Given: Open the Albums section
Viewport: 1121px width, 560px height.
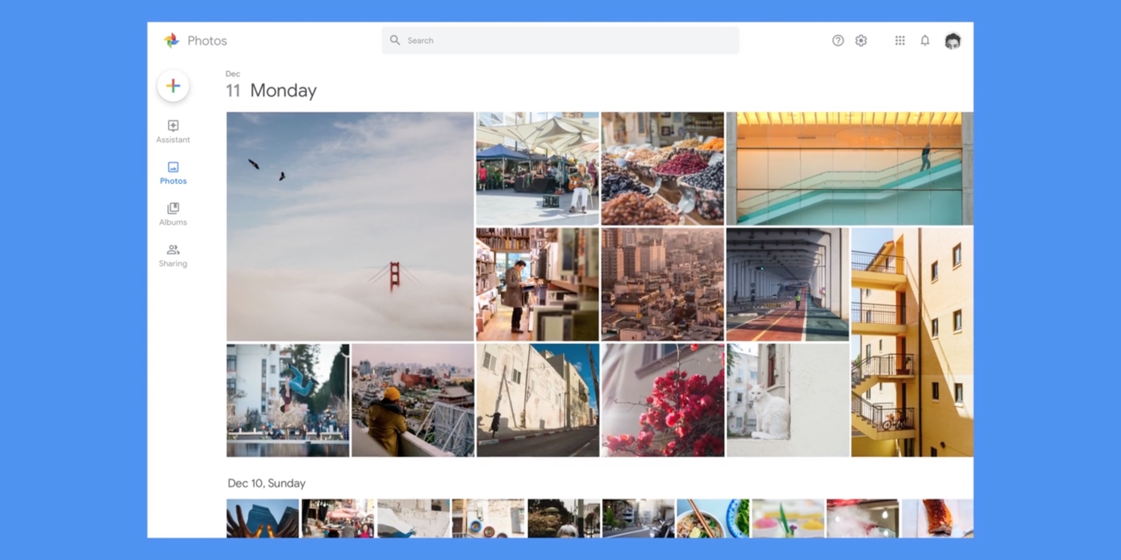Looking at the screenshot, I should [x=173, y=214].
